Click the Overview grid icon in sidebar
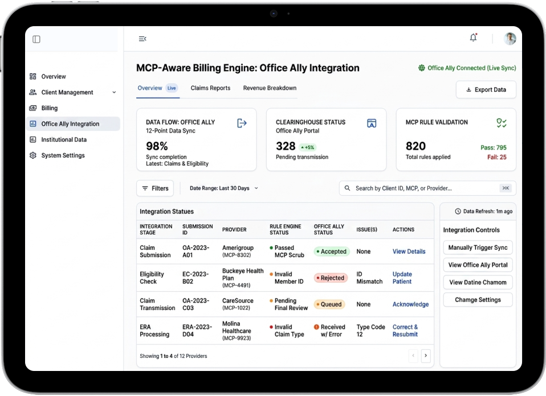 pos(33,76)
